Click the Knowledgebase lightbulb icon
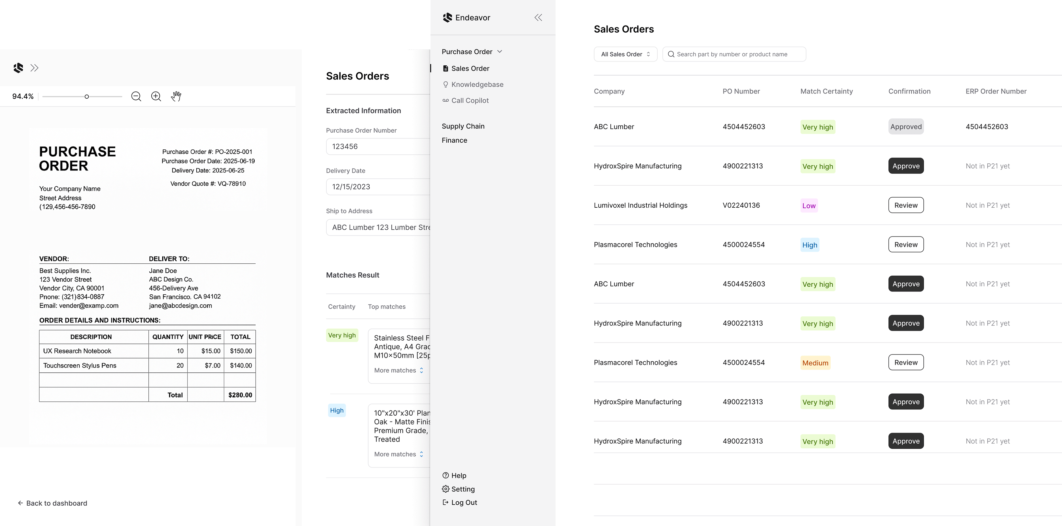 tap(445, 84)
